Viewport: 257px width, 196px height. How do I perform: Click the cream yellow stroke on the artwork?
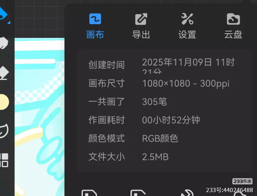point(29,136)
